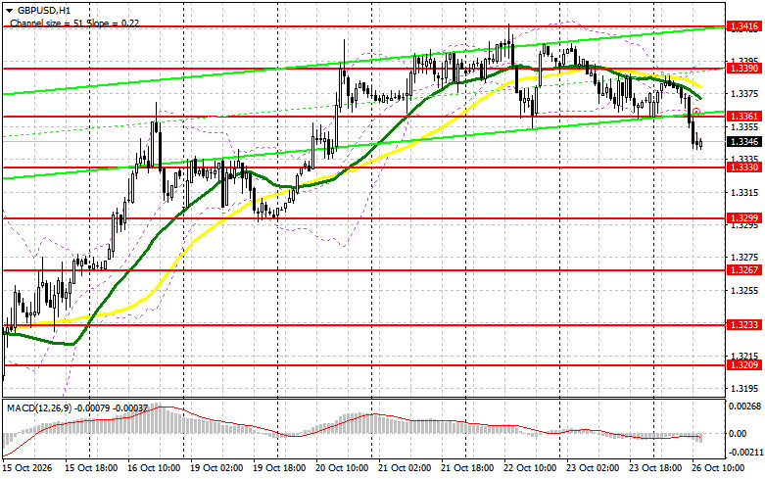Click the 1.3375 price scale value
This screenshot has width=765, height=479.
744,94
